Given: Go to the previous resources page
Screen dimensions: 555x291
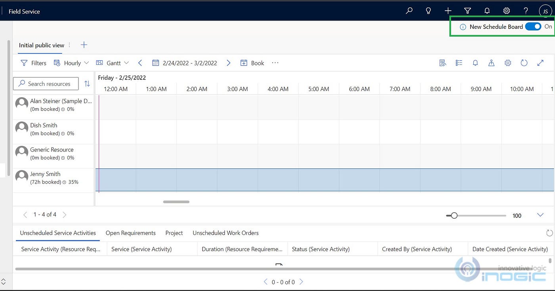Looking at the screenshot, I should point(25,215).
